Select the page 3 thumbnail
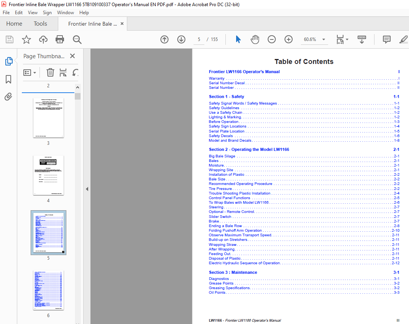Image resolution: width=409 pixels, height=324 pixels. pyautogui.click(x=49, y=118)
